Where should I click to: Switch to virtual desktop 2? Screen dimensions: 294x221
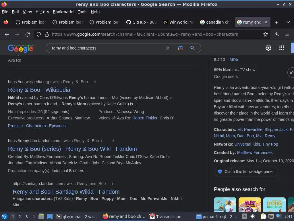pyautogui.click(x=20, y=217)
